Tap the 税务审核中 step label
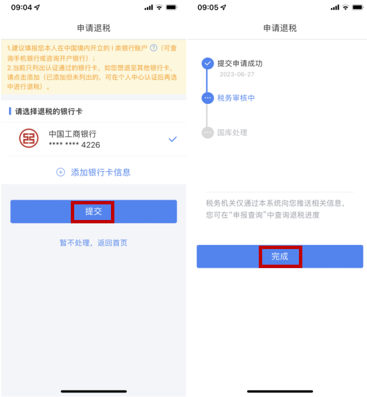Viewport: 367px width, 397px height. point(236,98)
